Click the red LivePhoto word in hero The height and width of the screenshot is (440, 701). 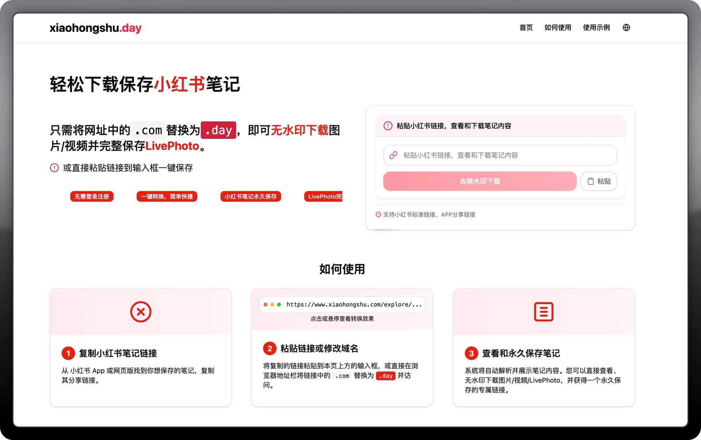coord(172,146)
